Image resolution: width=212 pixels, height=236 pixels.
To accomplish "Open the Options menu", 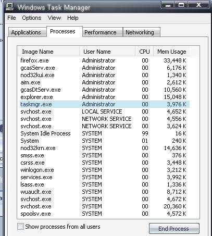I will click(x=32, y=18).
